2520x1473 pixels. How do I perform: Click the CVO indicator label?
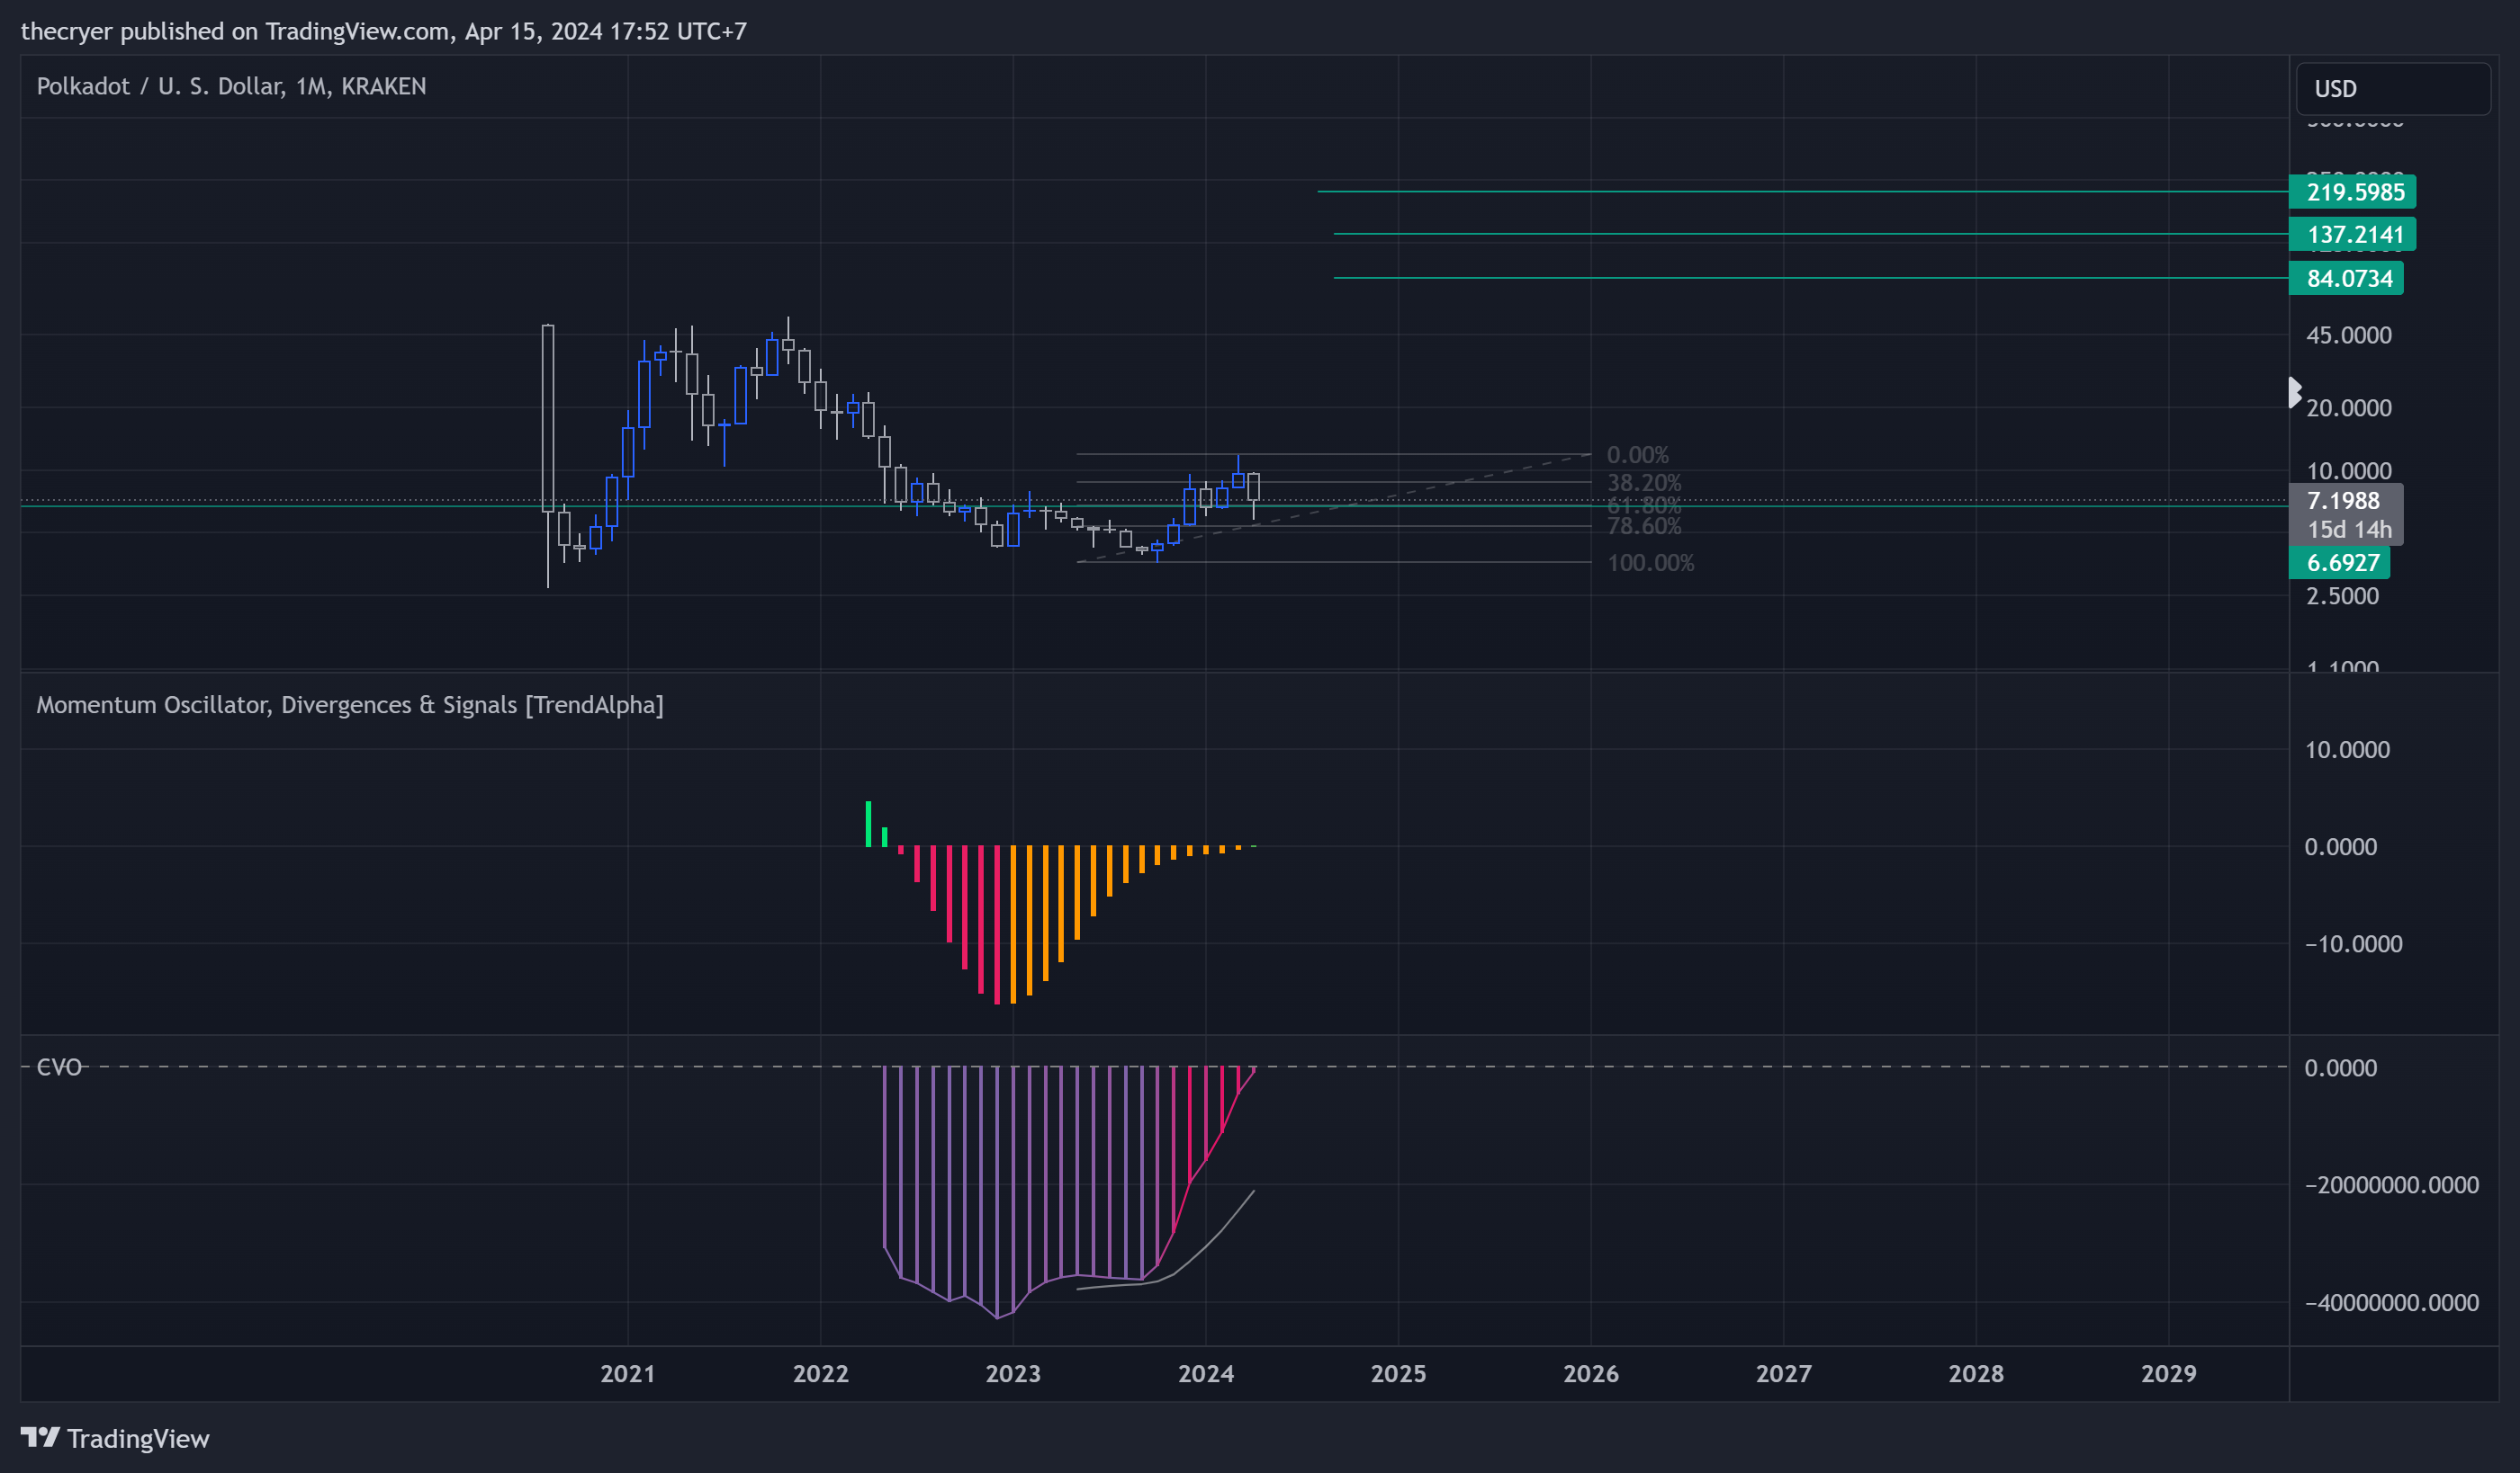pos(59,1067)
